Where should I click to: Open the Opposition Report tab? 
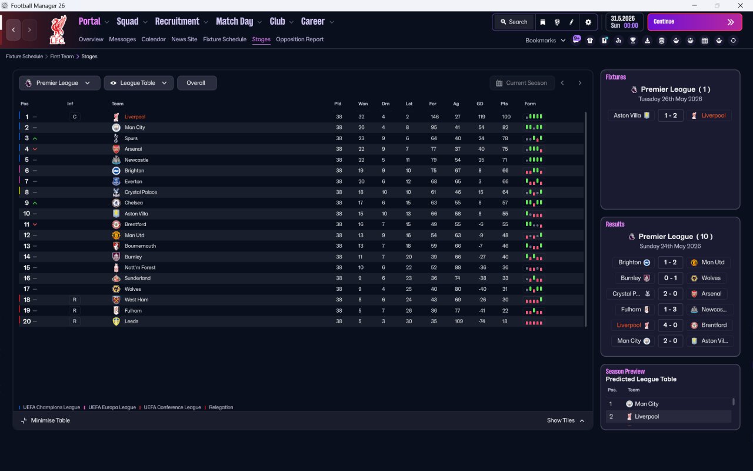click(x=300, y=39)
